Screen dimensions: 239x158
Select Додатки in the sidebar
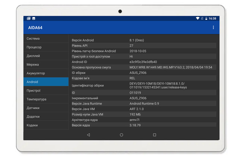[46, 117]
